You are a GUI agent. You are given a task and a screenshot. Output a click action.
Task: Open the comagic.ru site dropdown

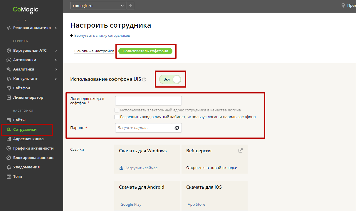coord(98,6)
